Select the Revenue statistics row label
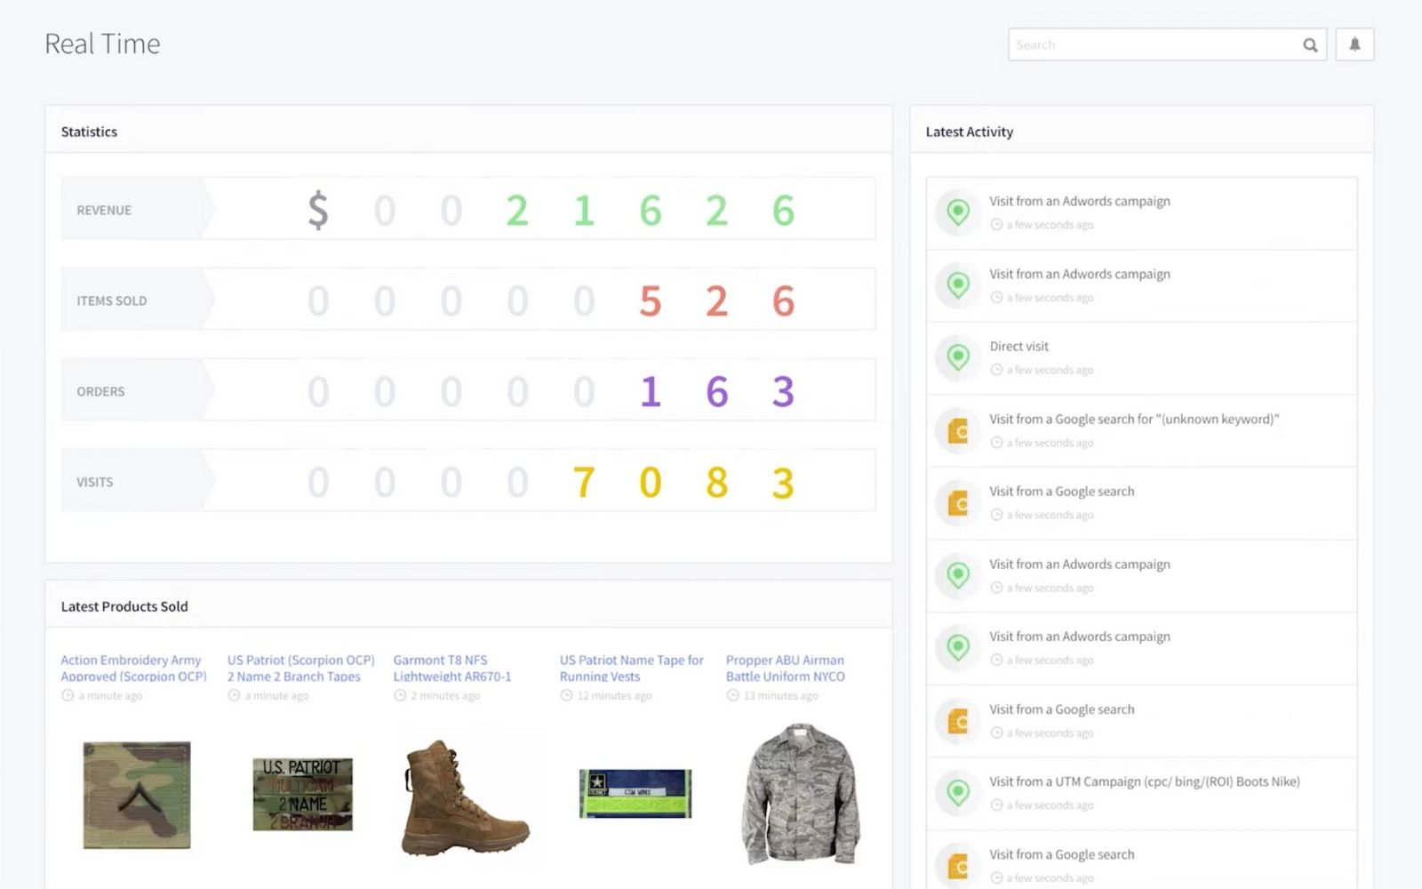 click(104, 210)
